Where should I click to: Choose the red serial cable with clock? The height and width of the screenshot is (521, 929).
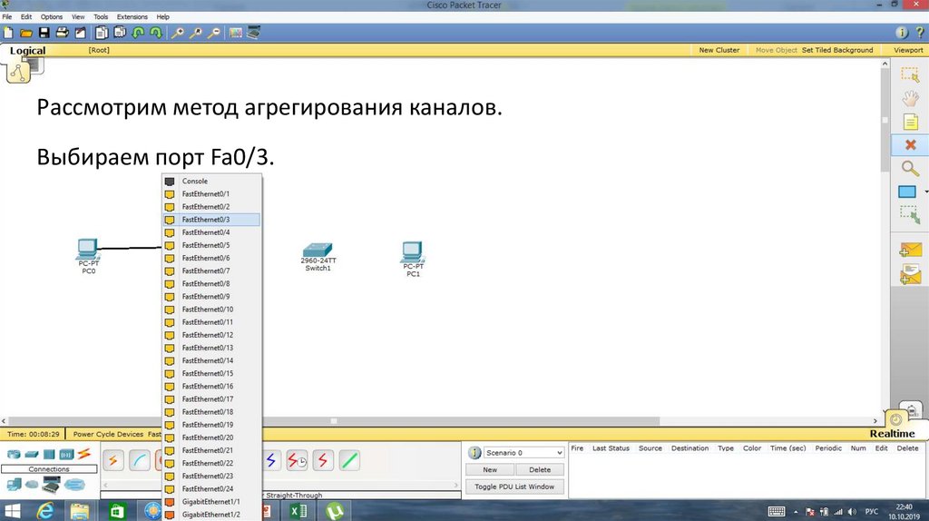pyautogui.click(x=297, y=460)
